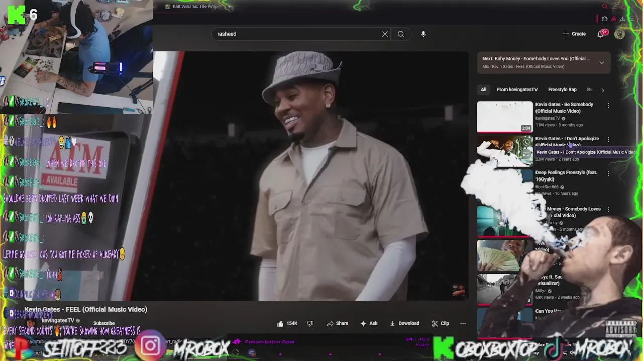Image resolution: width=643 pixels, height=361 pixels.
Task: Switch to 'Katt Williams: The Pimp' tab
Action: tap(195, 7)
